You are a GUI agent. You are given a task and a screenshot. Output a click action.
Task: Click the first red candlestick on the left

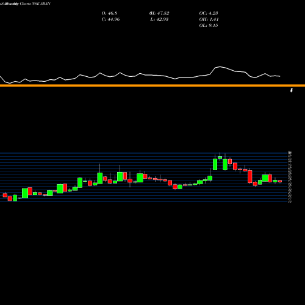click(5, 195)
